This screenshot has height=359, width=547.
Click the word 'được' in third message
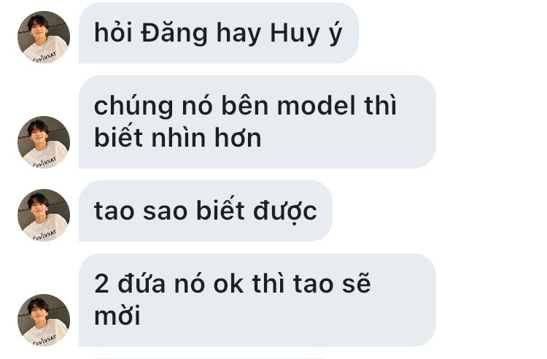click(x=285, y=211)
